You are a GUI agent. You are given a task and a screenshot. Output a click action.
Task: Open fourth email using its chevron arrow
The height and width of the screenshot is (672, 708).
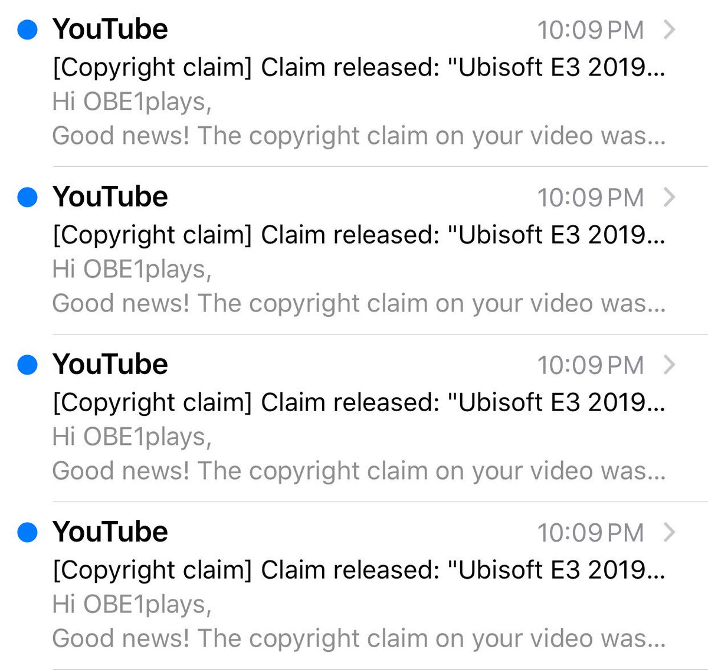tap(669, 532)
